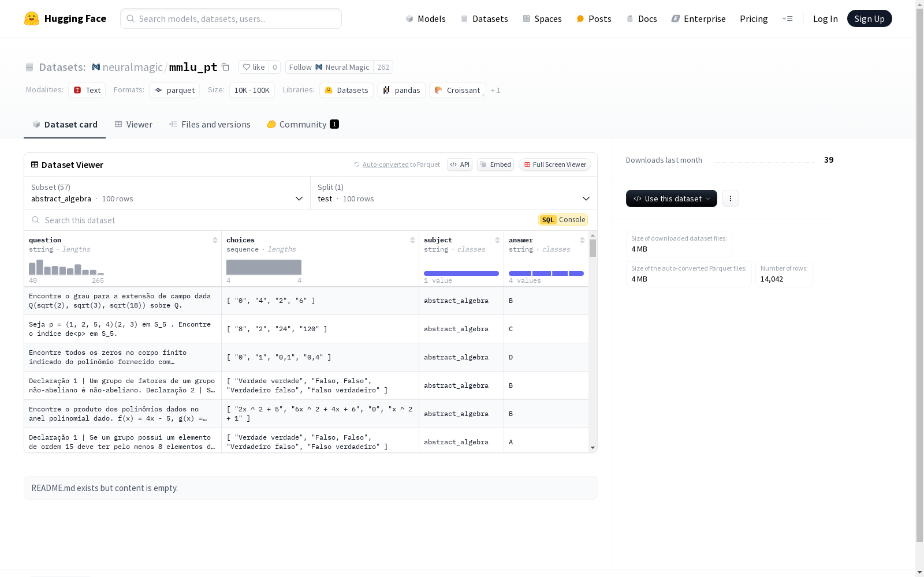Sort the subject column
This screenshot has width=924, height=577.
497,240
